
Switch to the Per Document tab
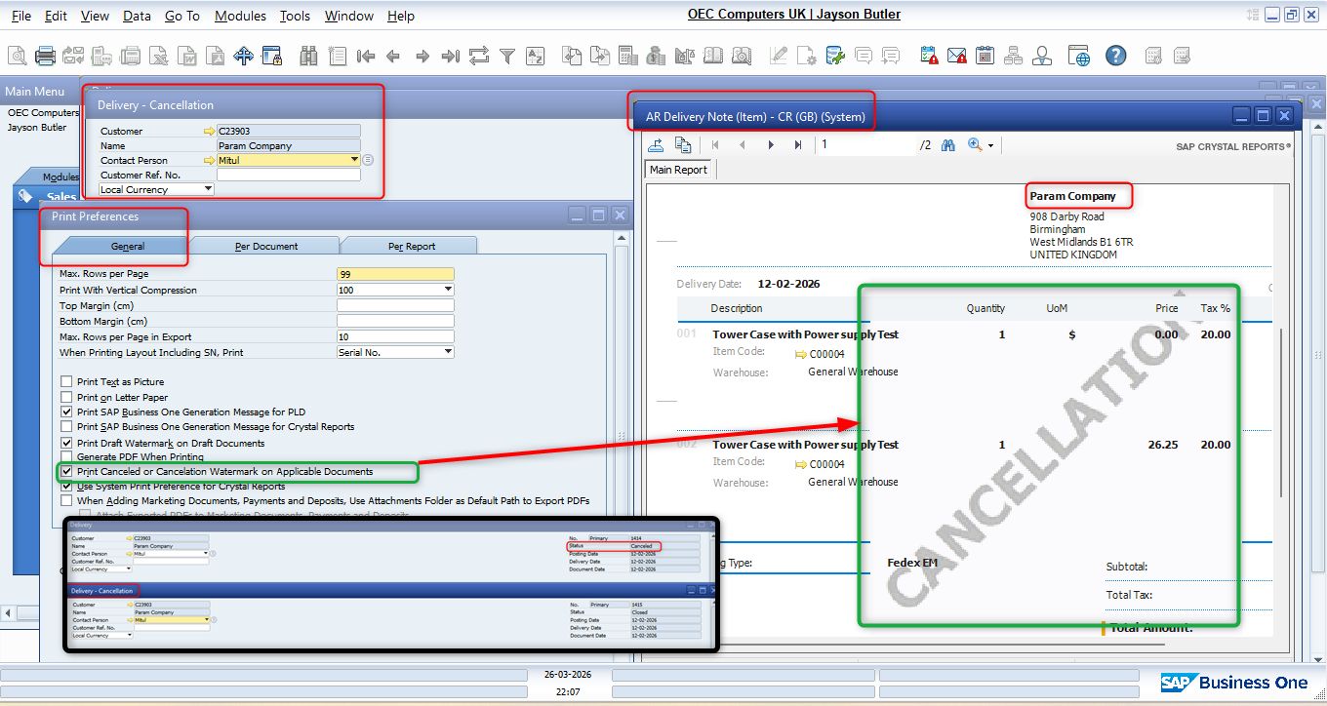click(x=266, y=246)
